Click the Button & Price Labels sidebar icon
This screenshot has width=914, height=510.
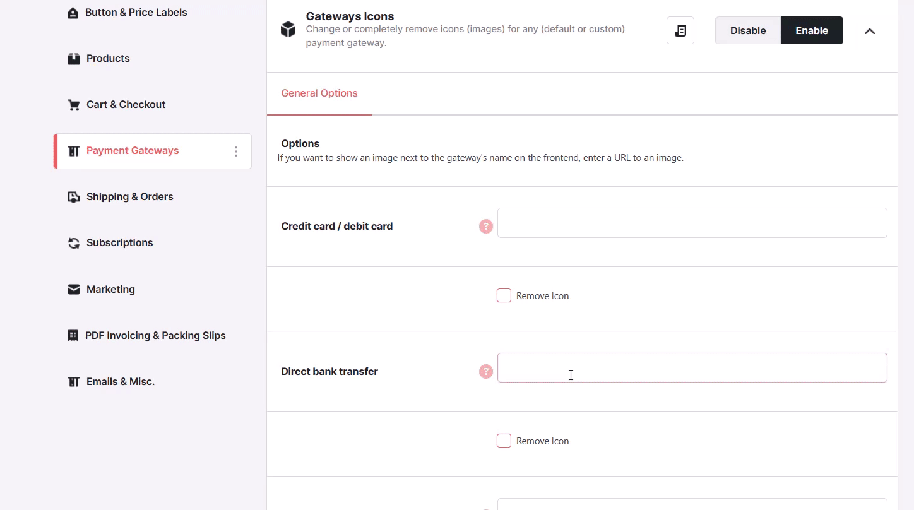pyautogui.click(x=73, y=13)
